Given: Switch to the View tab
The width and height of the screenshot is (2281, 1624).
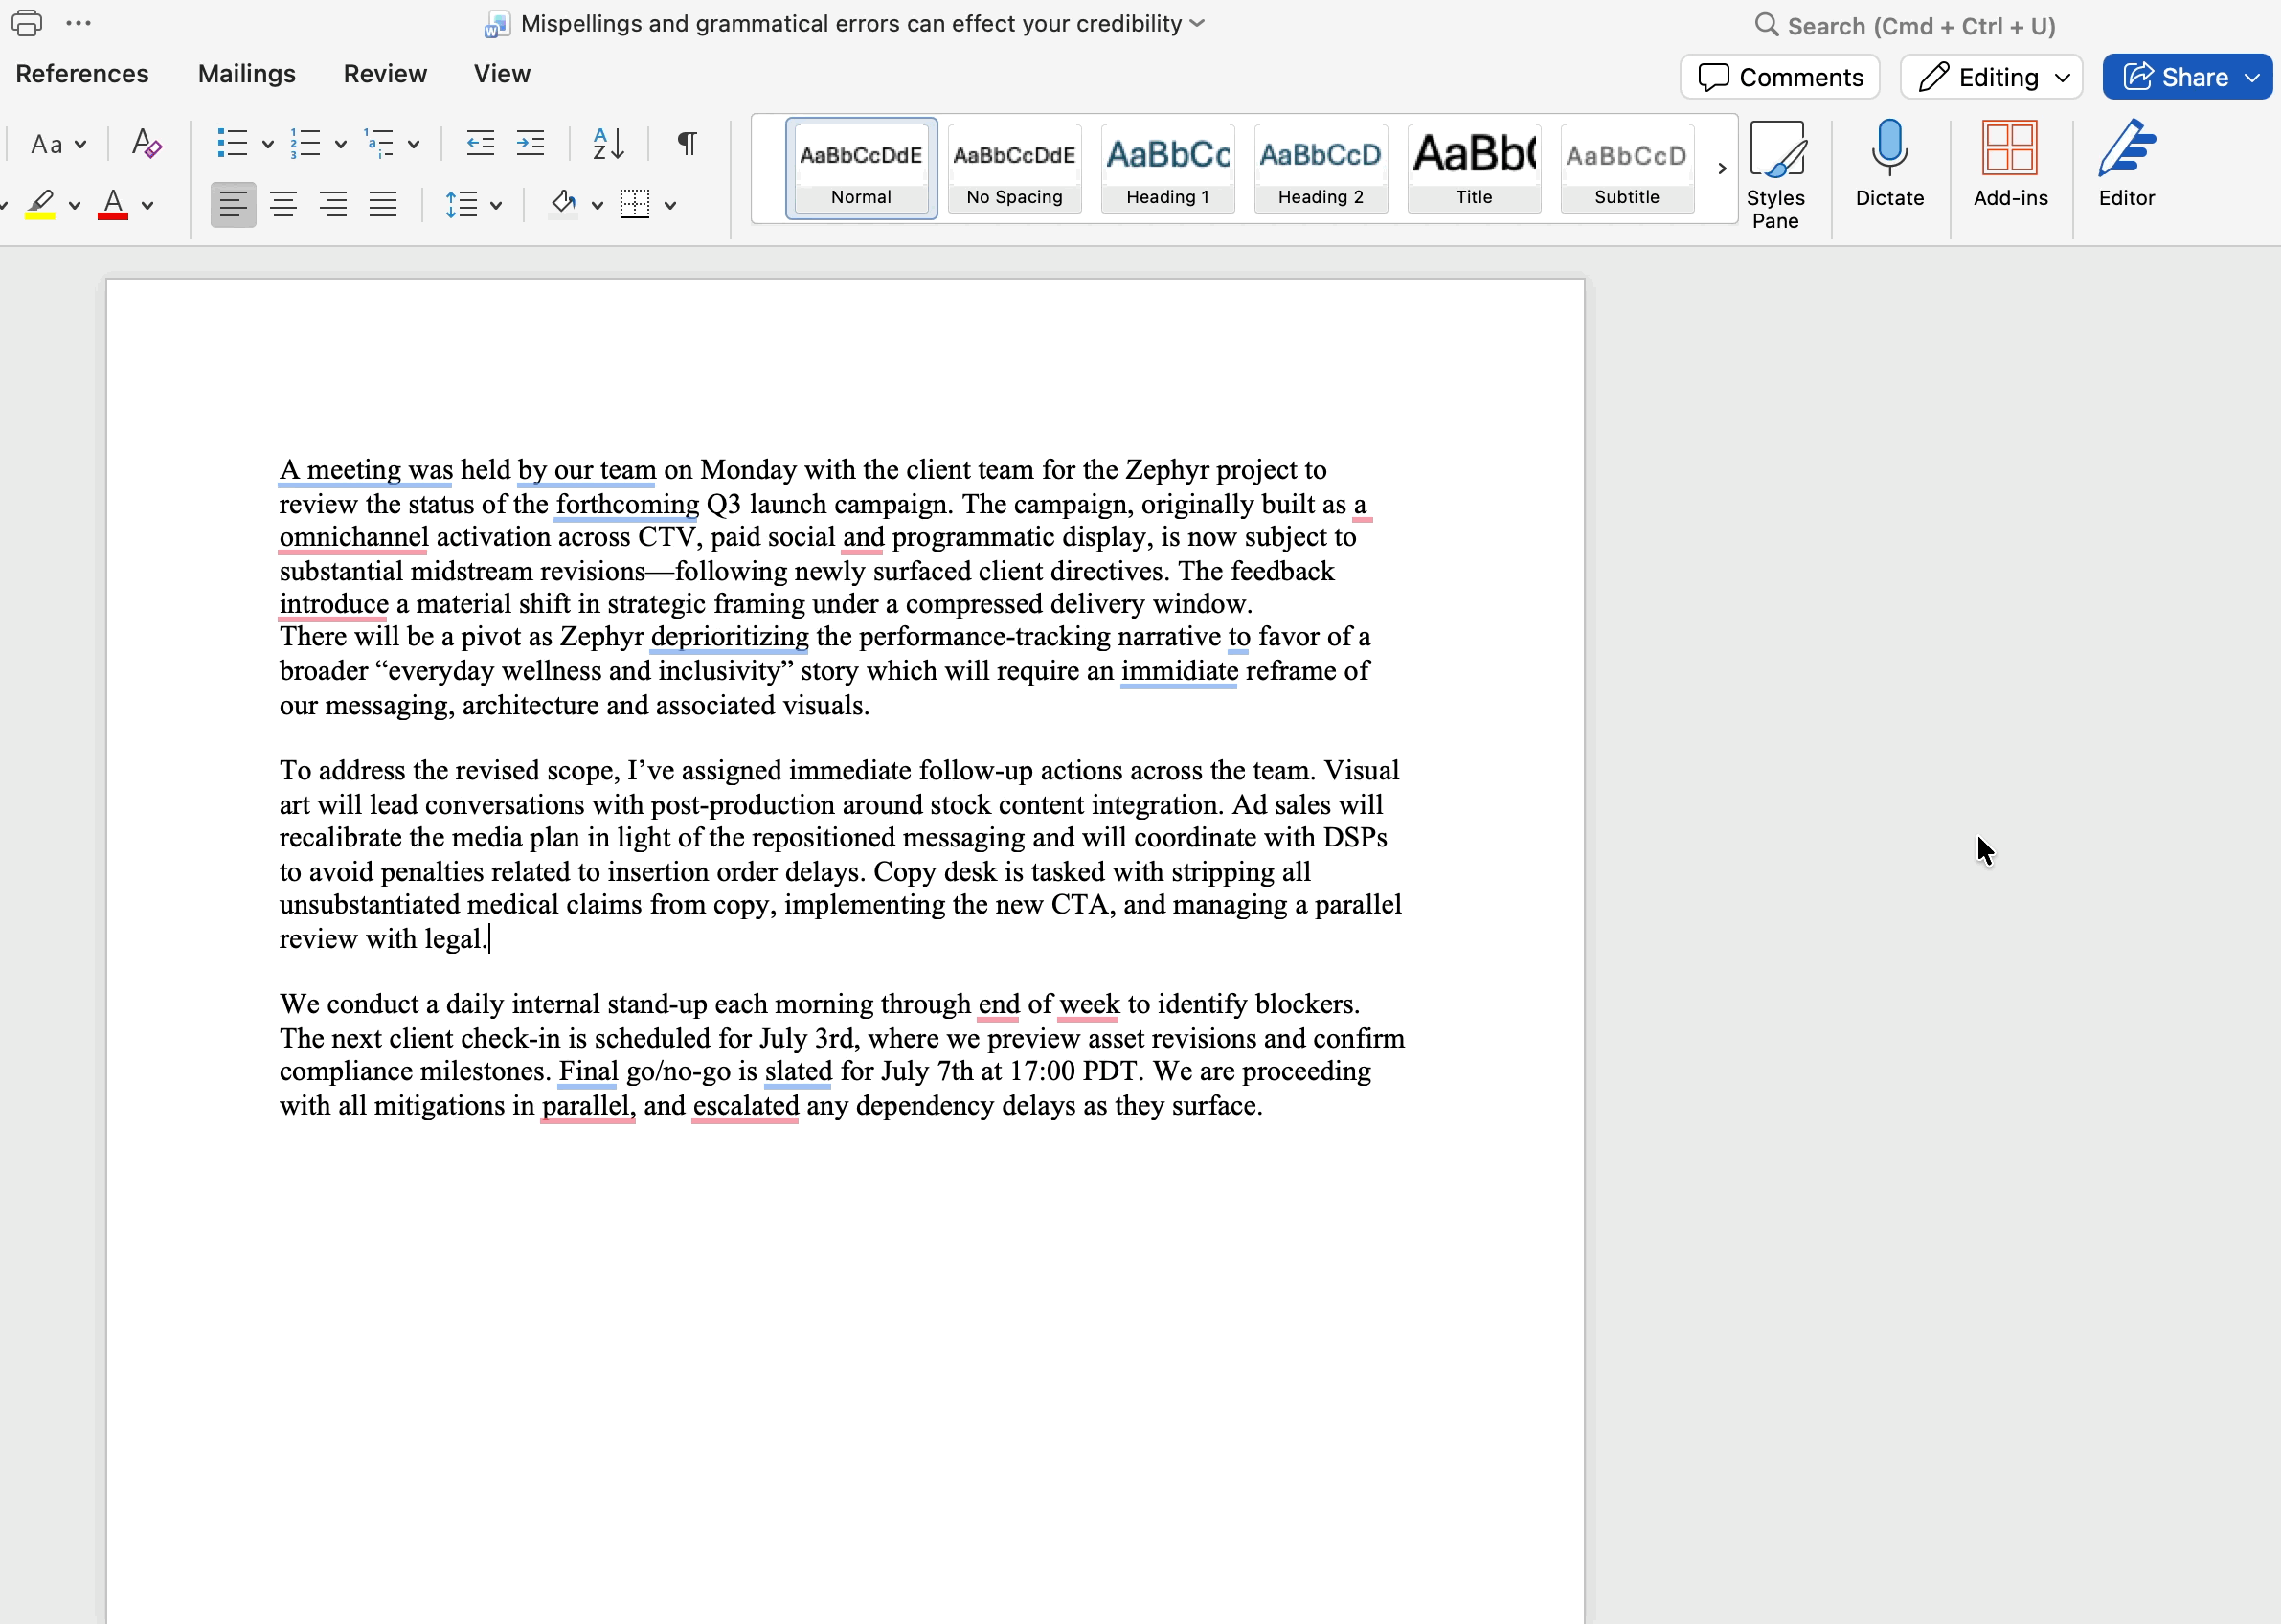Looking at the screenshot, I should point(502,74).
